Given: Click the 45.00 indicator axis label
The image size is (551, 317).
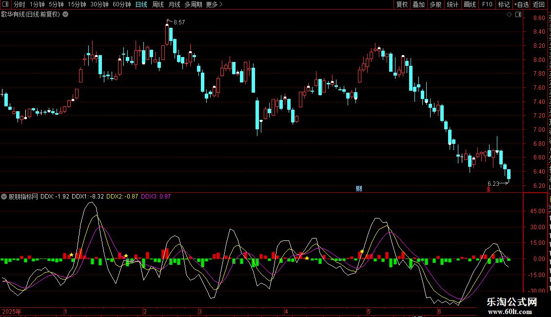Looking at the screenshot, I should 538,211.
